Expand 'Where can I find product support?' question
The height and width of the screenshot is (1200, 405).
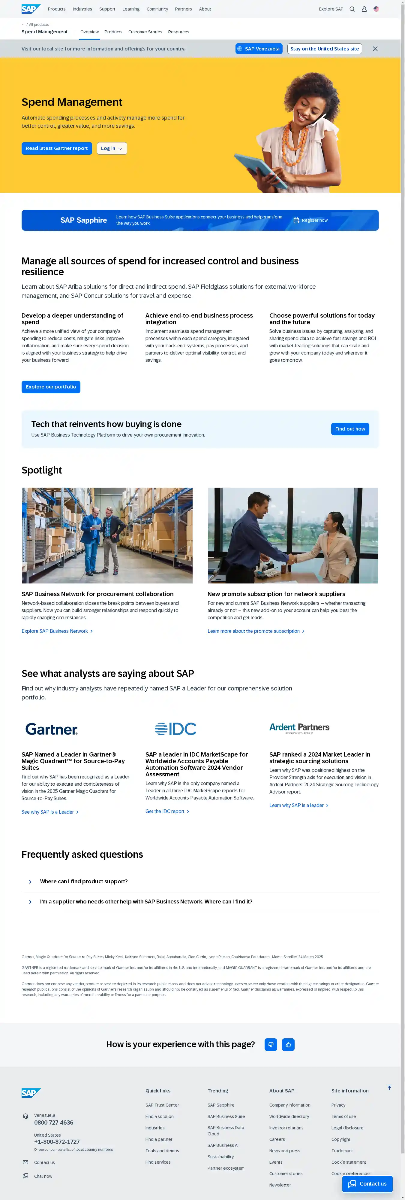[31, 882]
